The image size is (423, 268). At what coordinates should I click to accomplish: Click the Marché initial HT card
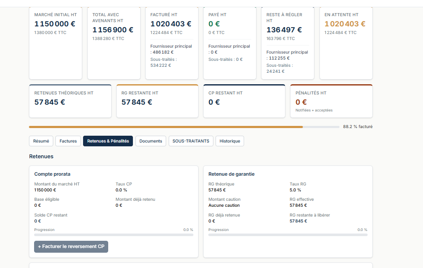(x=55, y=43)
